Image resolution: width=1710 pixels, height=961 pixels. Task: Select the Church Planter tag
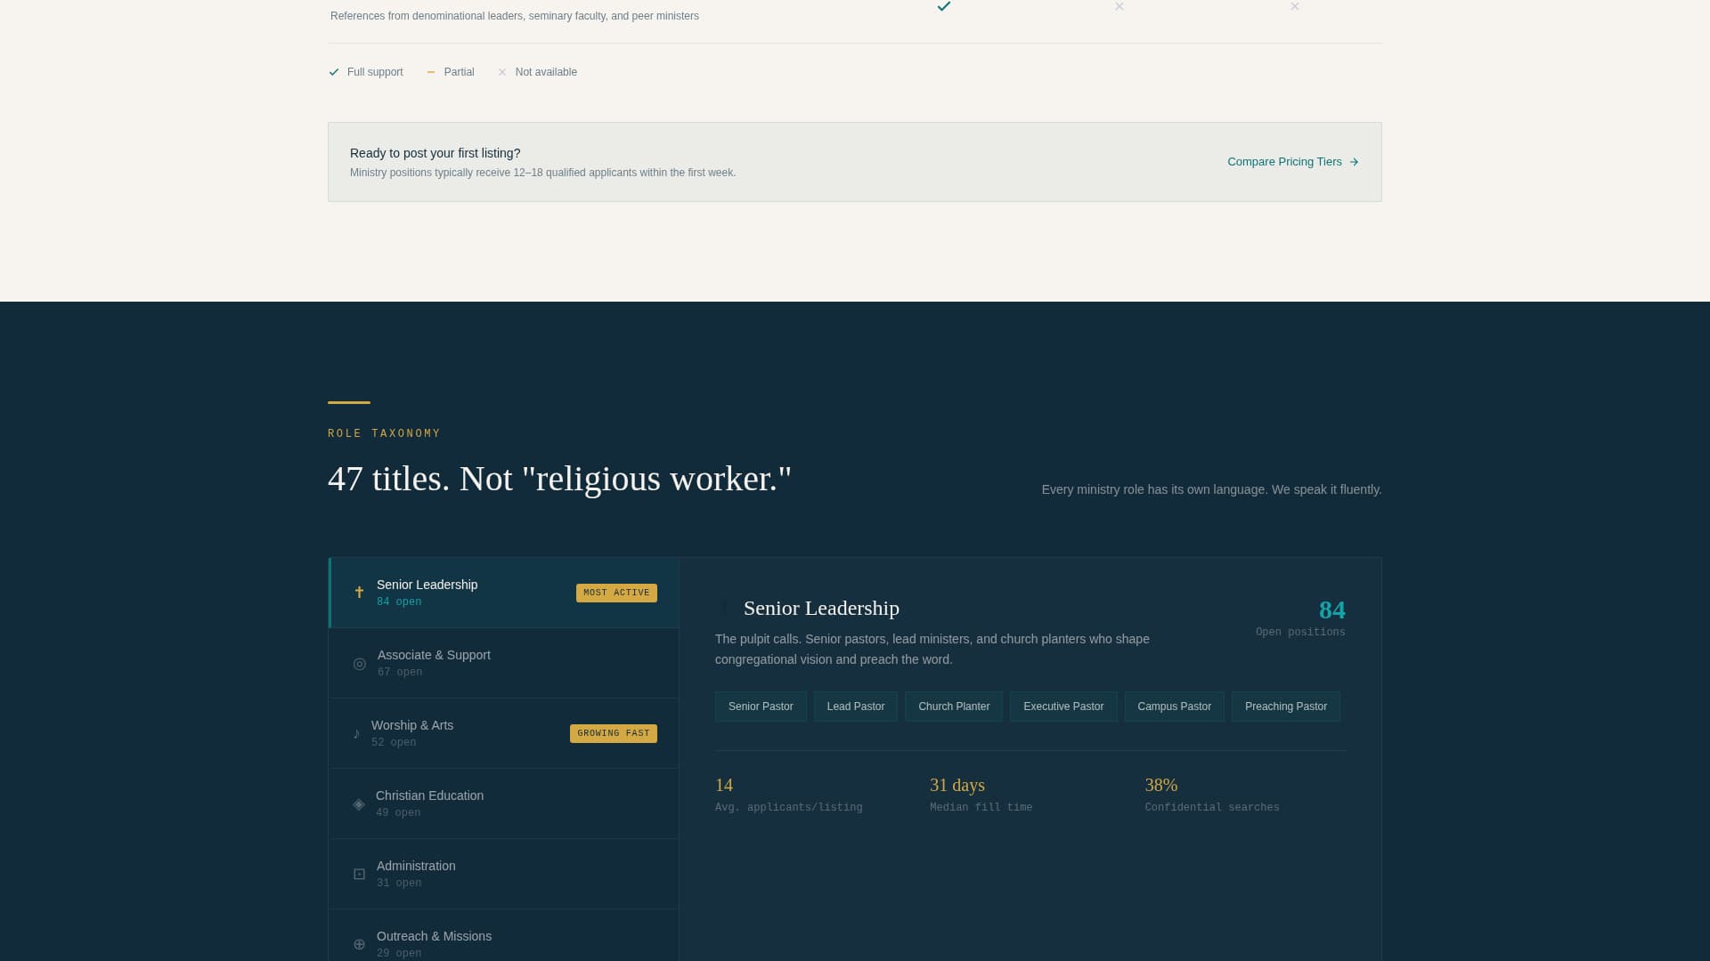(x=954, y=707)
